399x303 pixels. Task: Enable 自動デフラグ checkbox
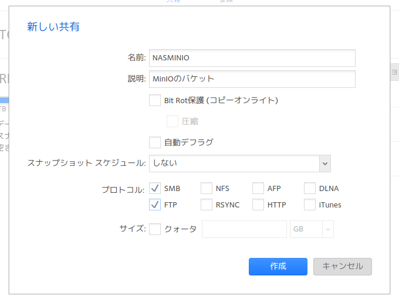pos(155,142)
